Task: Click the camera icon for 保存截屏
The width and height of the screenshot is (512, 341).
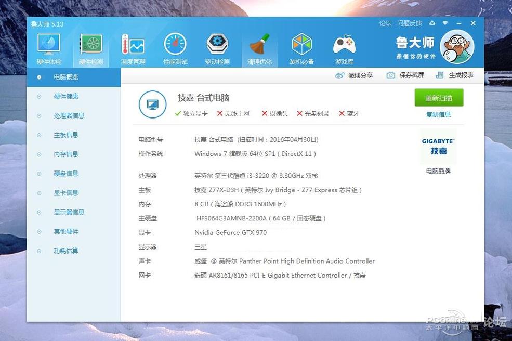Action: click(390, 75)
